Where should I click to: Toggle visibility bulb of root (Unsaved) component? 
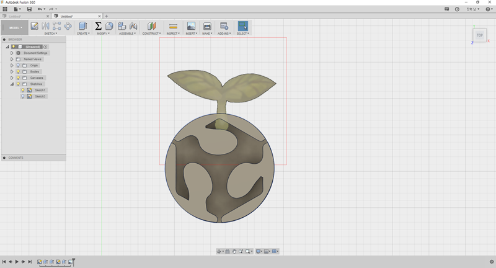click(13, 47)
